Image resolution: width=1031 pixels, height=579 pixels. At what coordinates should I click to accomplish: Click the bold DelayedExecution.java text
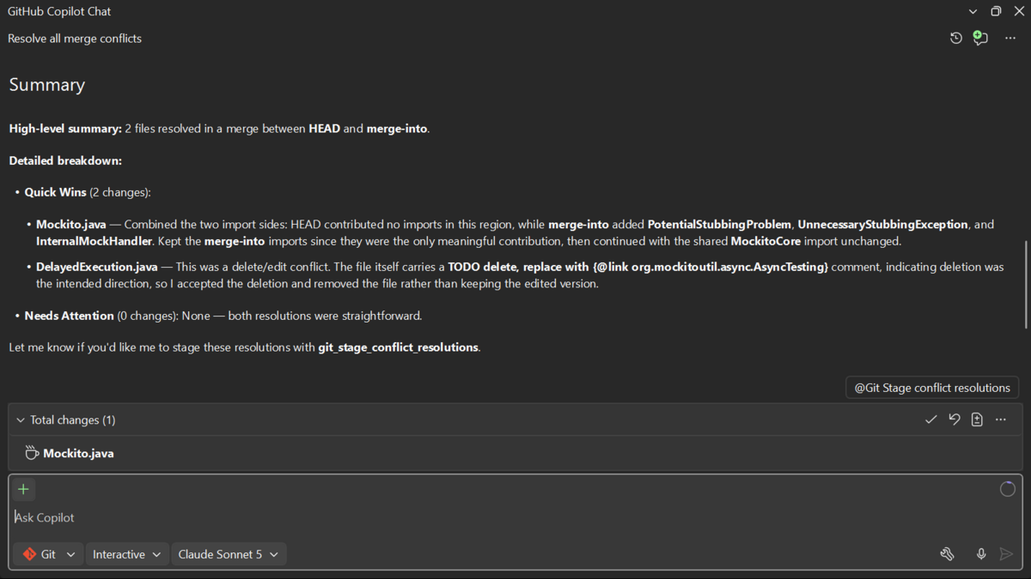pyautogui.click(x=97, y=267)
